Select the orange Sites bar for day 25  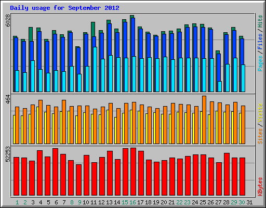(x=204, y=120)
